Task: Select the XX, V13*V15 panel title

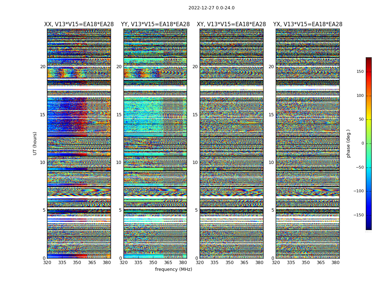Action: point(79,24)
